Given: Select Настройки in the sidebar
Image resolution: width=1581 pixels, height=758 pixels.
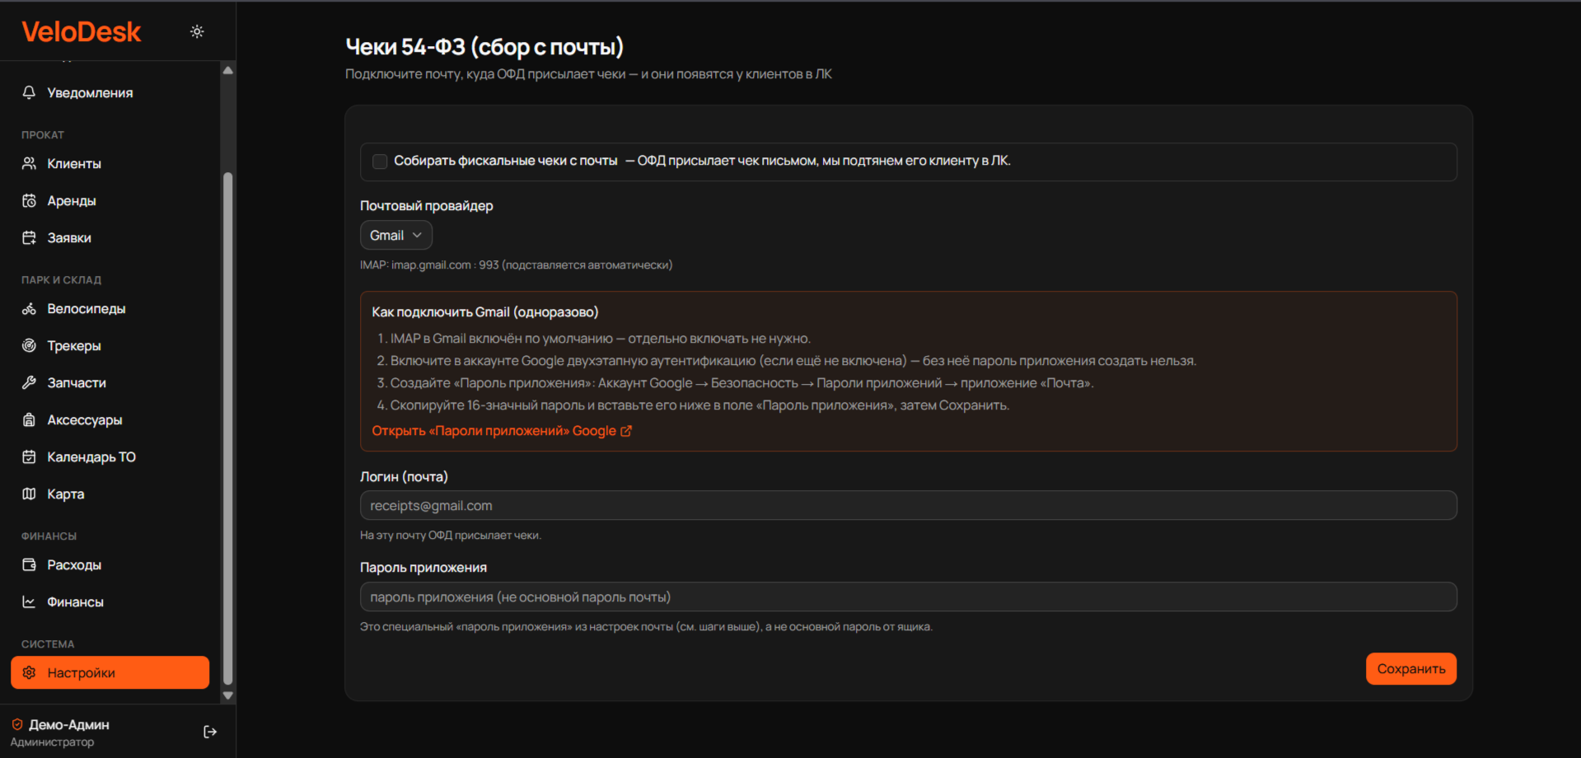Looking at the screenshot, I should [110, 672].
